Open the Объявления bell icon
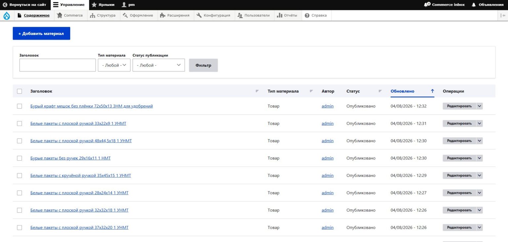The width and height of the screenshot is (508, 242). click(x=474, y=5)
